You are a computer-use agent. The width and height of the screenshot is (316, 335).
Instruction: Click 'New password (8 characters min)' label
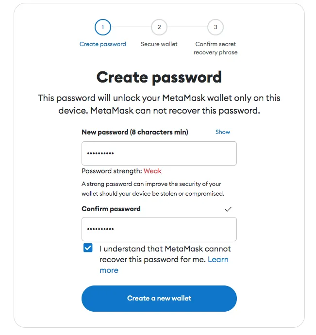pos(135,132)
